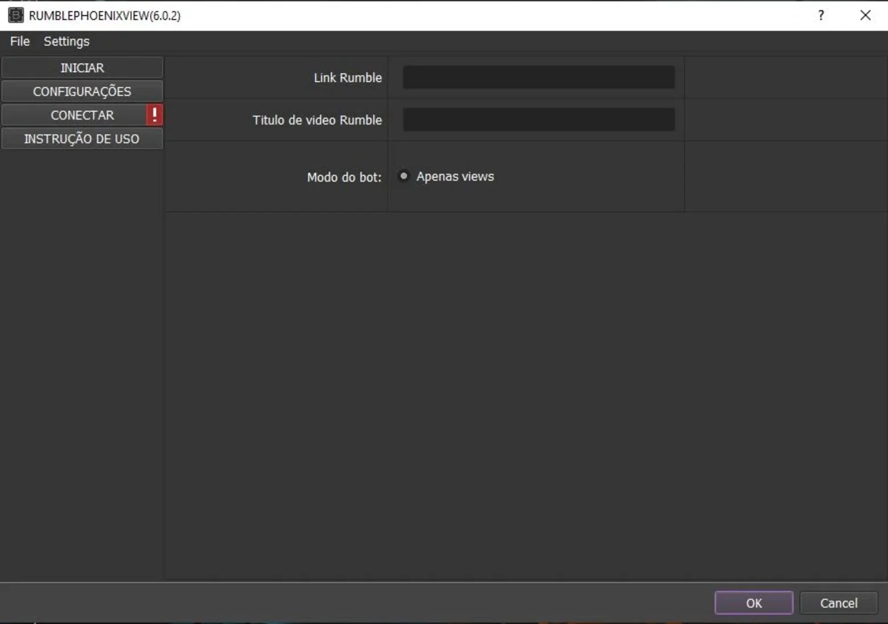Select the INICIAR tab button
Viewport: 888px width, 624px height.
pos(82,68)
